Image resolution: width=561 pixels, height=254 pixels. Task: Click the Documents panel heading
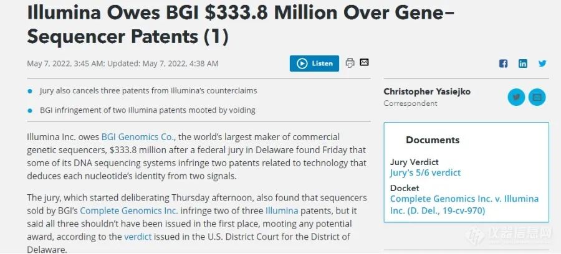click(x=433, y=140)
